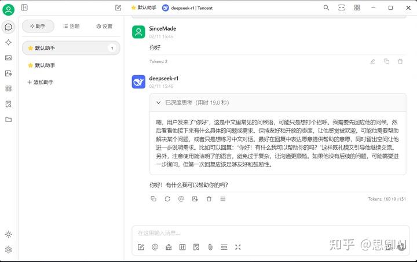Image resolution: width=417 pixels, height=262 pixels.
Task: Click new topic icon in input toolbar
Action: pos(141,247)
